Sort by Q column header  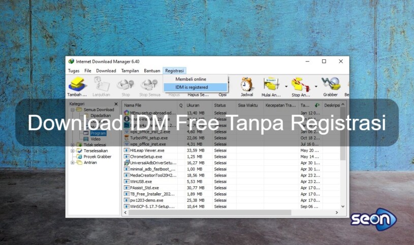pyautogui.click(x=181, y=105)
